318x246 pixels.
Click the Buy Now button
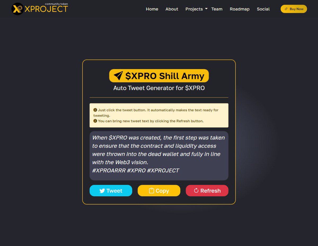pyautogui.click(x=294, y=9)
